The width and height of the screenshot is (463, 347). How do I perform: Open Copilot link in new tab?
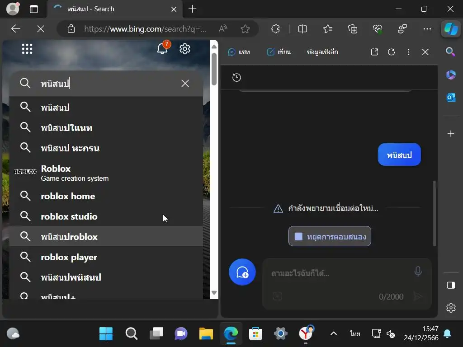(374, 52)
